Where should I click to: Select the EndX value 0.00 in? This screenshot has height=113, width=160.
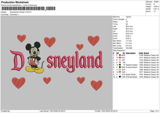pyautogui.click(x=128, y=36)
